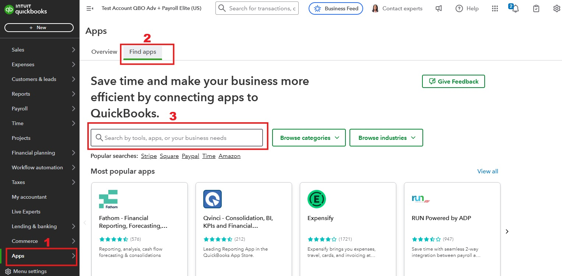Go to next popular apps with right arrow
Screen dimensions: 562x276
point(507,231)
